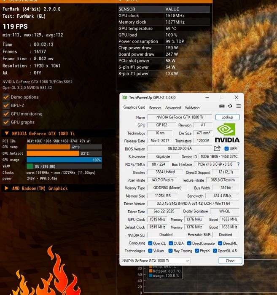277x295 pixels.
Task: Click the GPU clock 1518MHz sensor row
Action: (x=164, y=16)
